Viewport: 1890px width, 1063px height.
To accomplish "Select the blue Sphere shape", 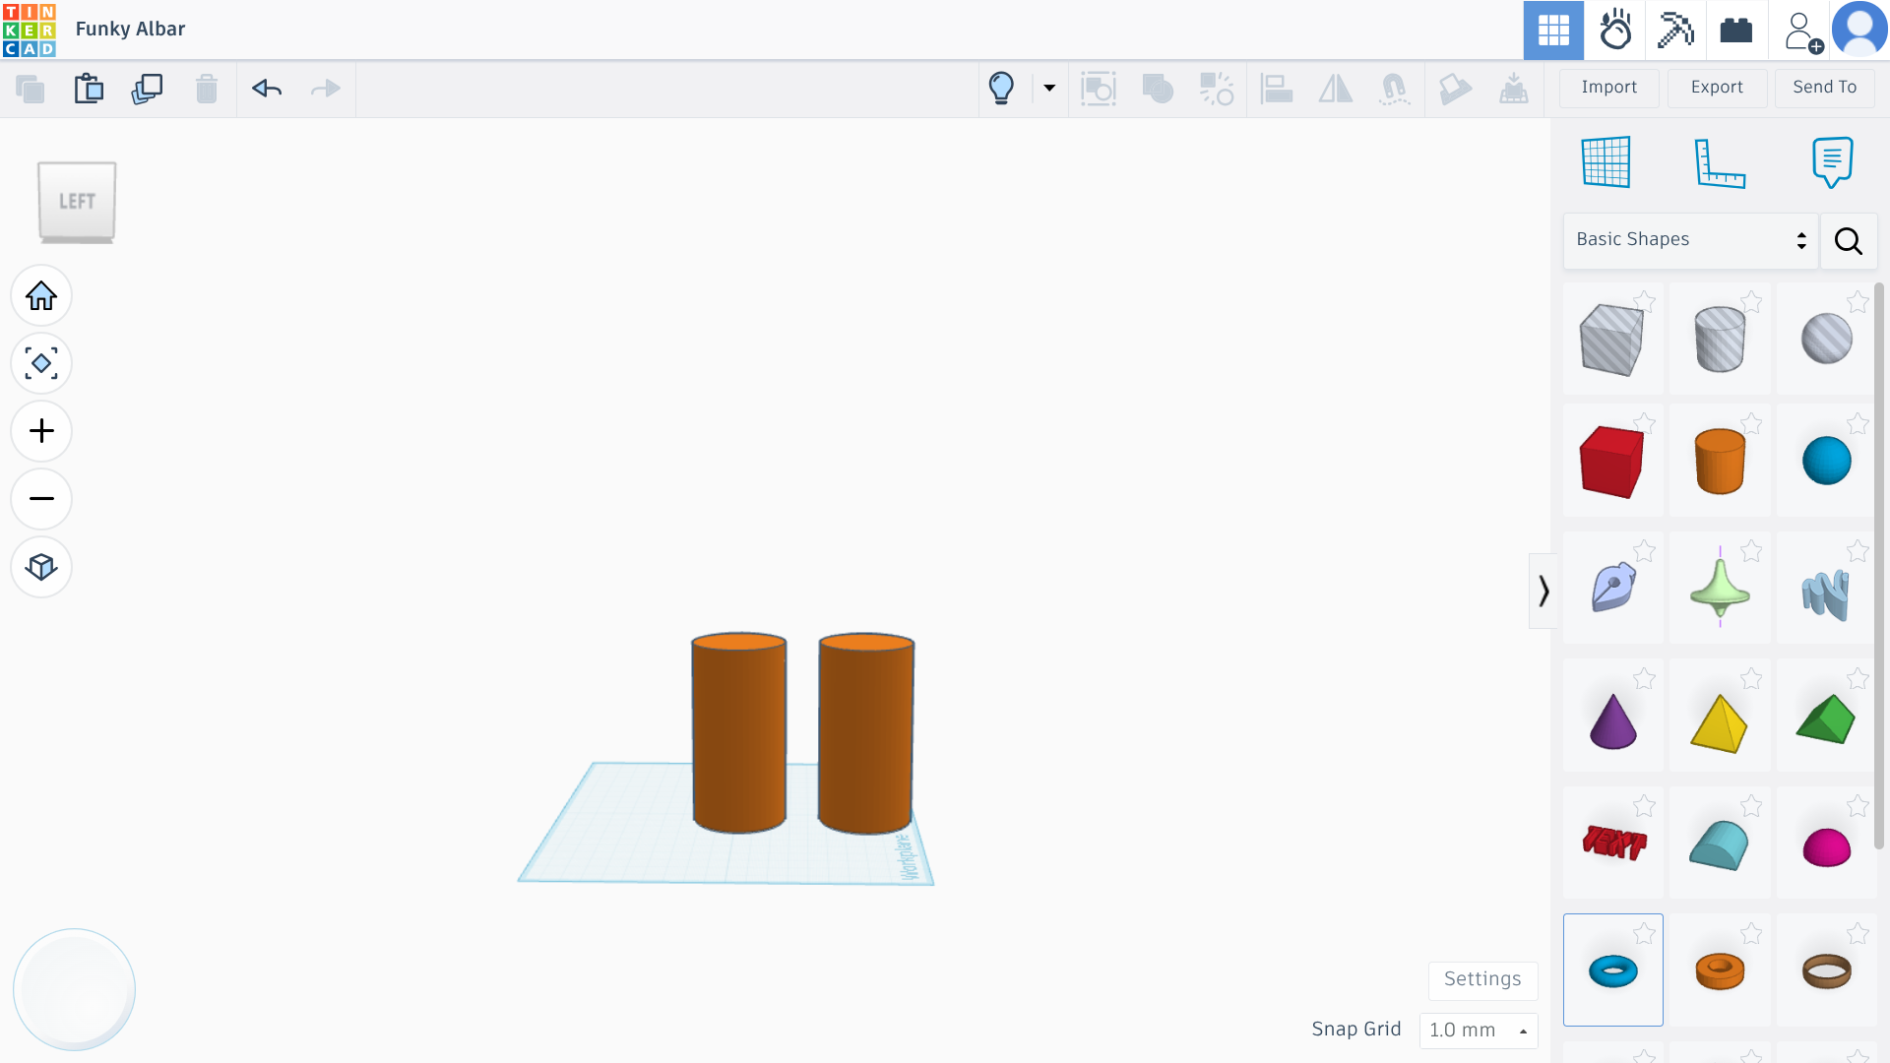I will pos(1826,462).
